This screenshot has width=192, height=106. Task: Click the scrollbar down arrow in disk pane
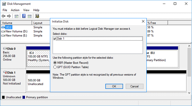189,93
